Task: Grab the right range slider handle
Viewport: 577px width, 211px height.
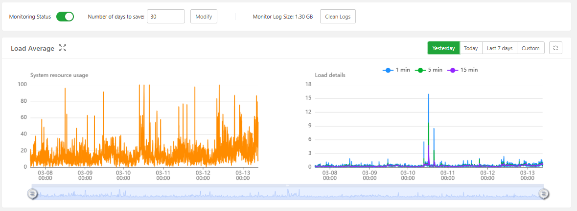Action: 544,193
